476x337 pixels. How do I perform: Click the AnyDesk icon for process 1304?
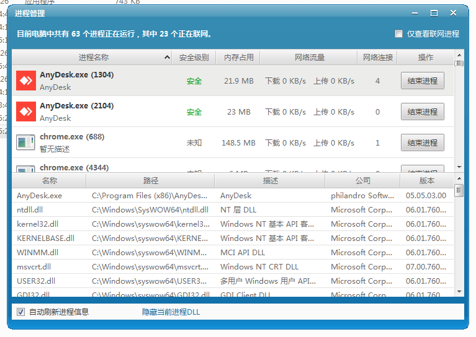26,81
